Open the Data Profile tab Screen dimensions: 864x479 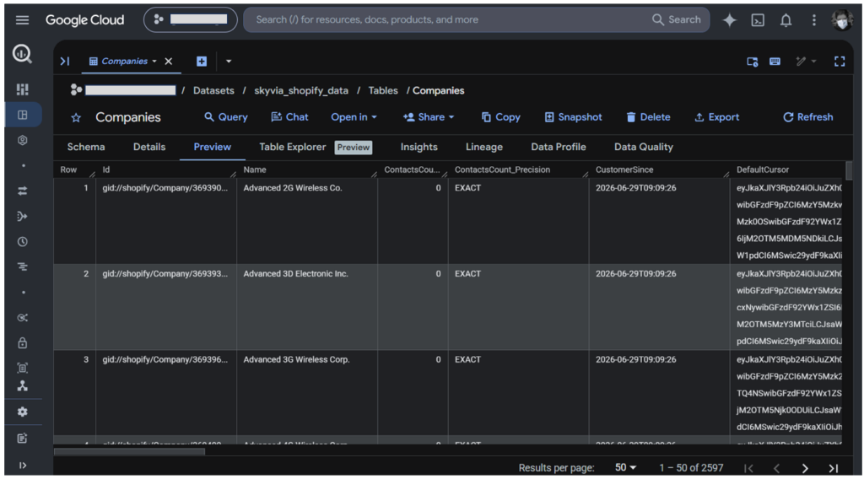pyautogui.click(x=559, y=147)
